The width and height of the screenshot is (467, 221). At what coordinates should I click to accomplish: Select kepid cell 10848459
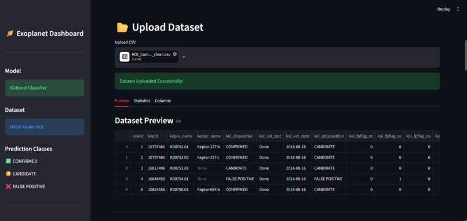[156, 179]
